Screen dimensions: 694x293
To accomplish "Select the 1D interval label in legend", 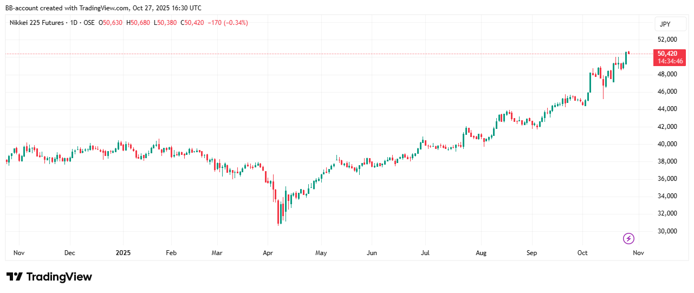I will coord(73,23).
